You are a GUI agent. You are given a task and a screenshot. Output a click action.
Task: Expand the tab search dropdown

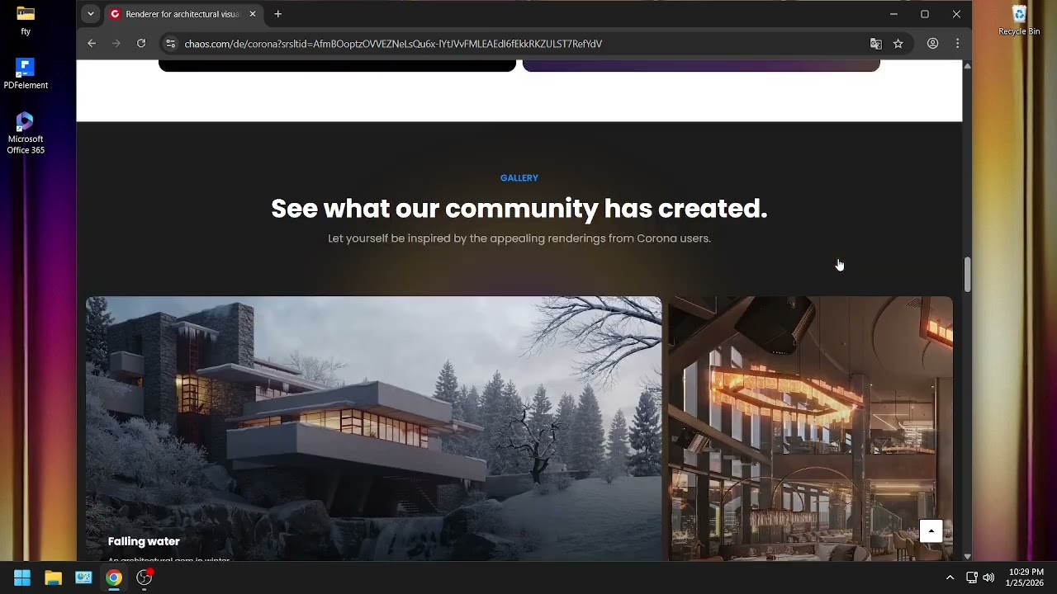(x=91, y=14)
